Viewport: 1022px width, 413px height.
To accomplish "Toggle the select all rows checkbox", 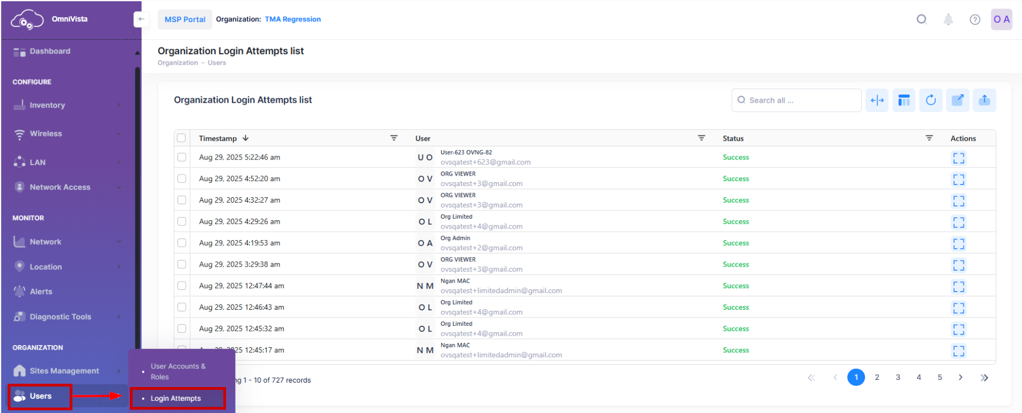I will 181,138.
